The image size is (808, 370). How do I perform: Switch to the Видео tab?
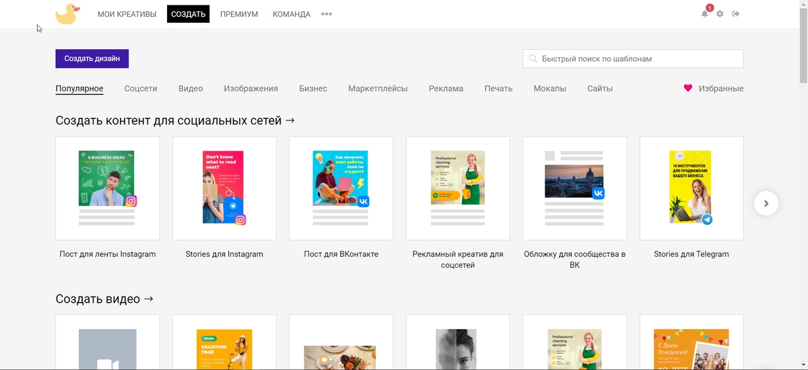coord(191,89)
